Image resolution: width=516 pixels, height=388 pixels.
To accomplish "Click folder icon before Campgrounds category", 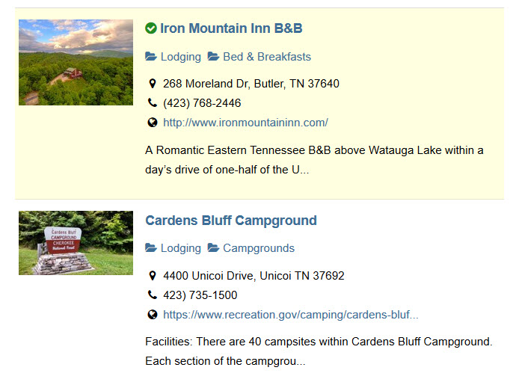I will pos(213,248).
